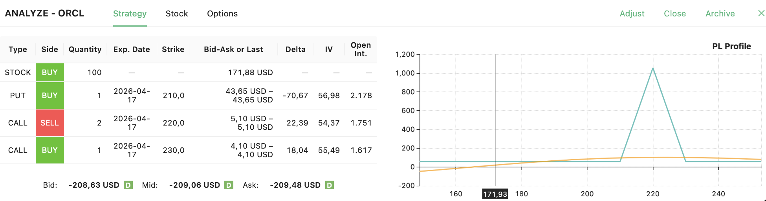Click the Archive link
766x201 pixels.
(x=720, y=14)
